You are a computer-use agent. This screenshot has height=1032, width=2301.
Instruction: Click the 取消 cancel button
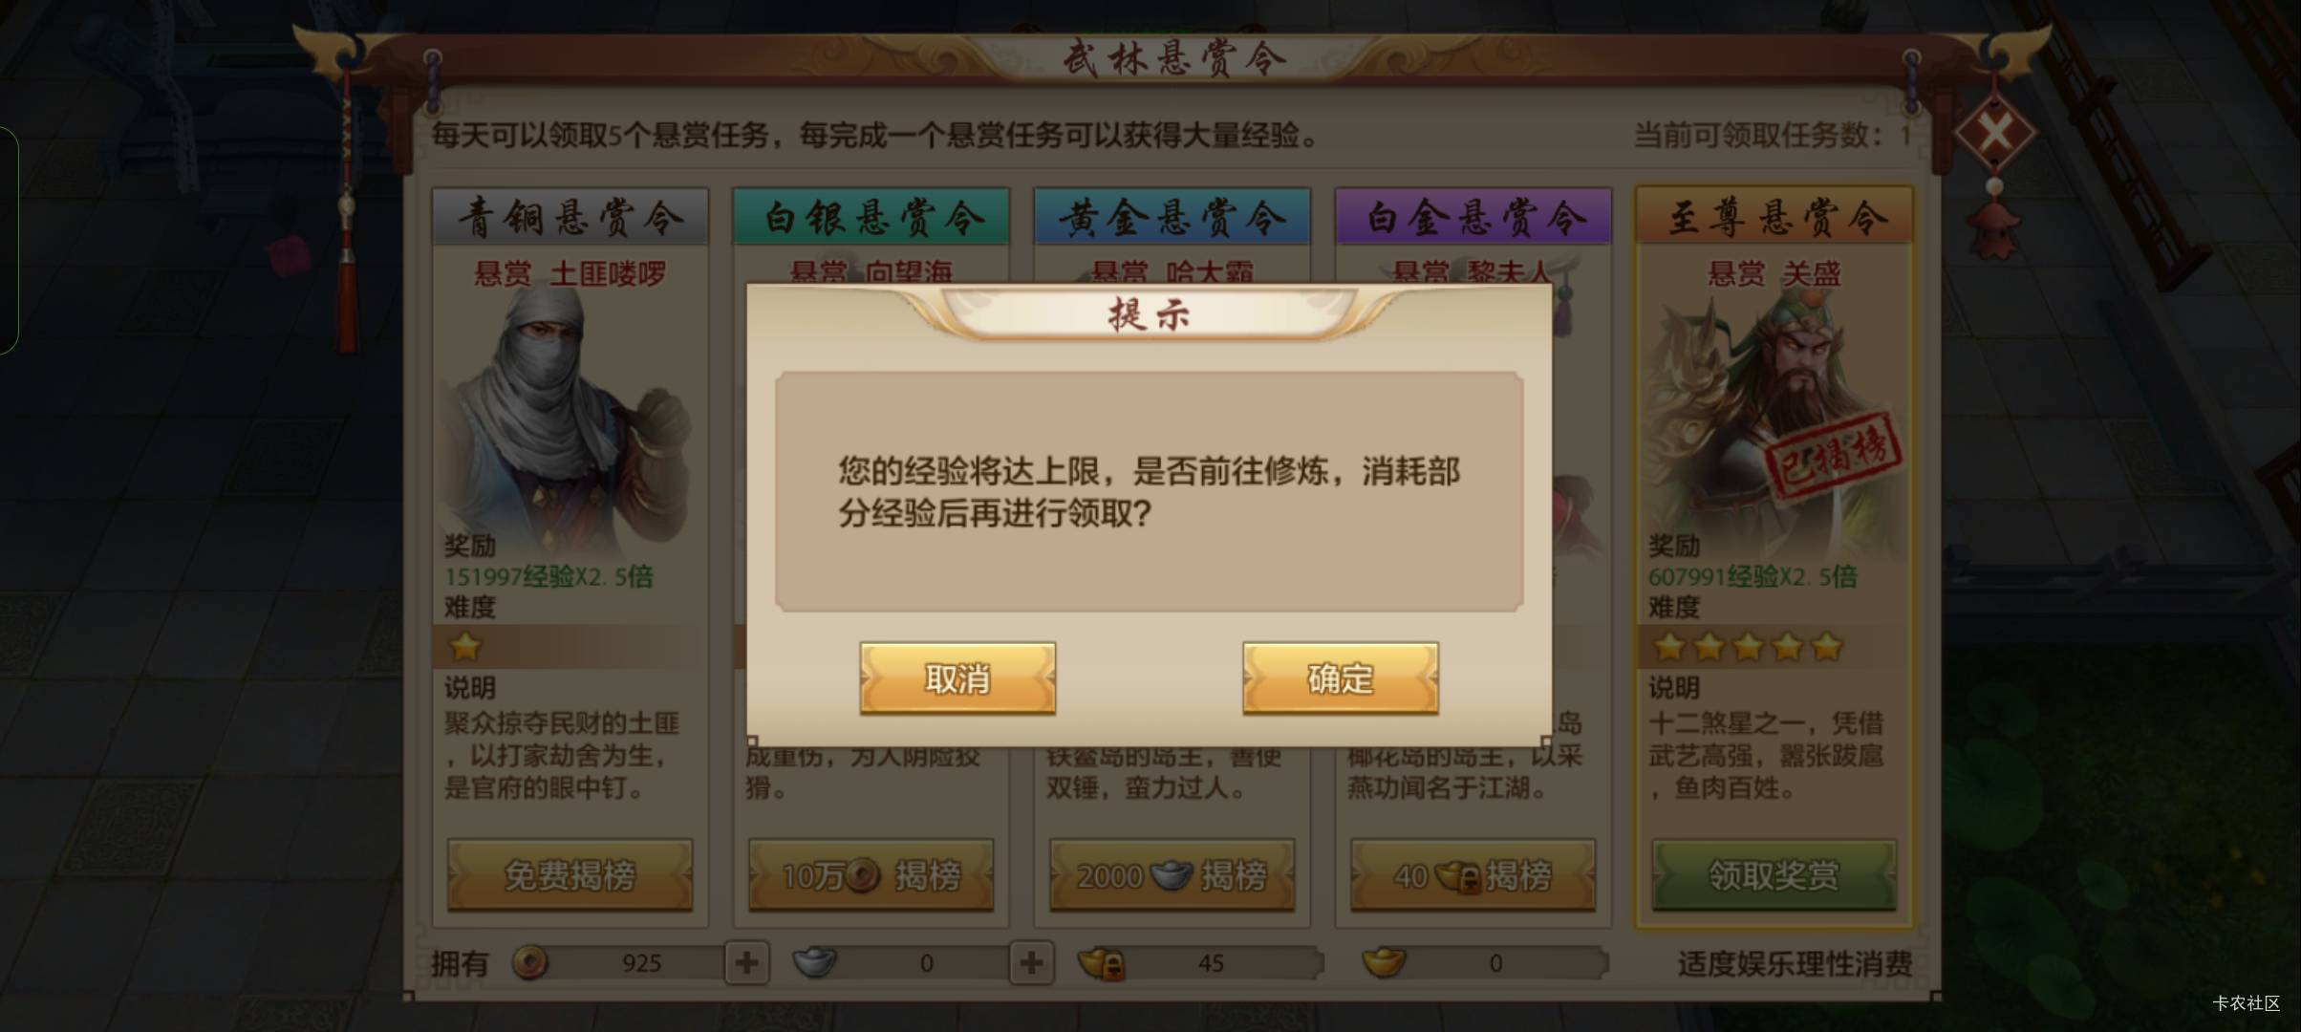pos(957,678)
